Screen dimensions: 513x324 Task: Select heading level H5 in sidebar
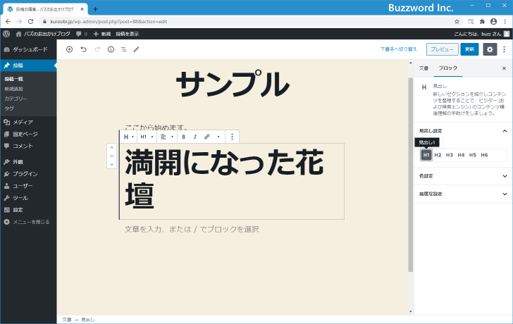point(472,155)
